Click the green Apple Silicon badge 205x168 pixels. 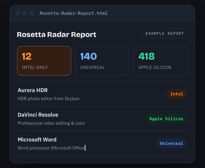coord(166,119)
